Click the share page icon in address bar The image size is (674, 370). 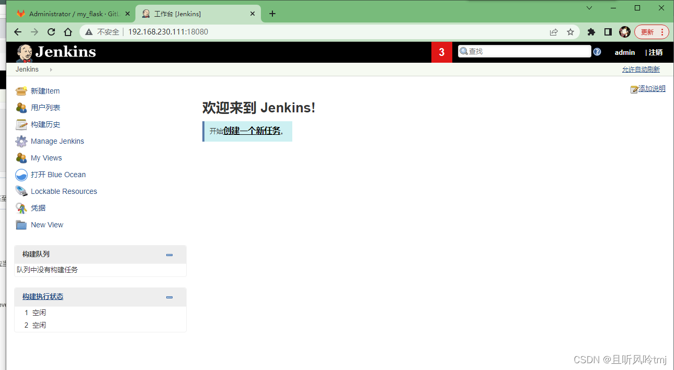pyautogui.click(x=554, y=32)
